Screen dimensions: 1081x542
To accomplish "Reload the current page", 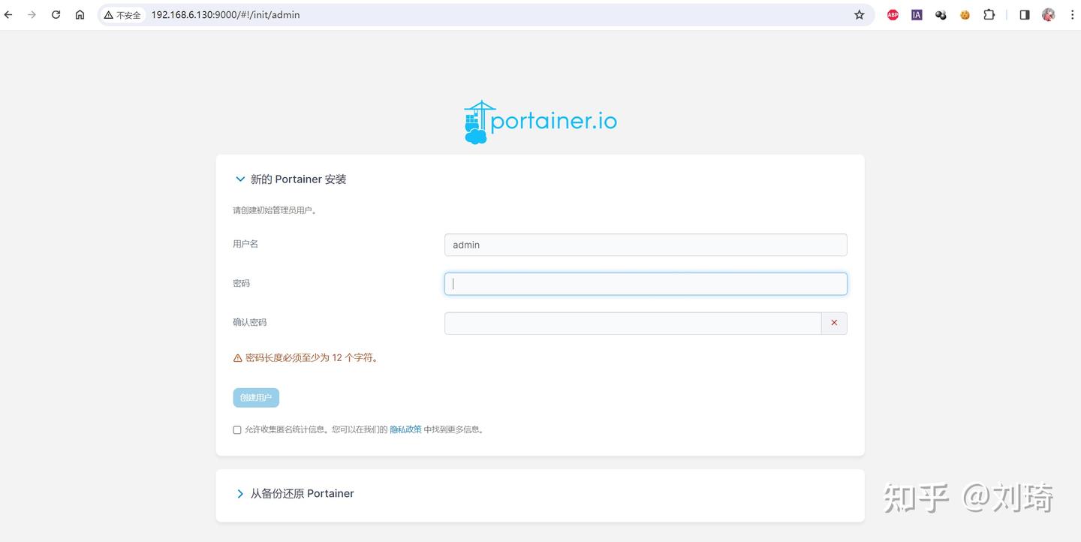I will (x=56, y=14).
